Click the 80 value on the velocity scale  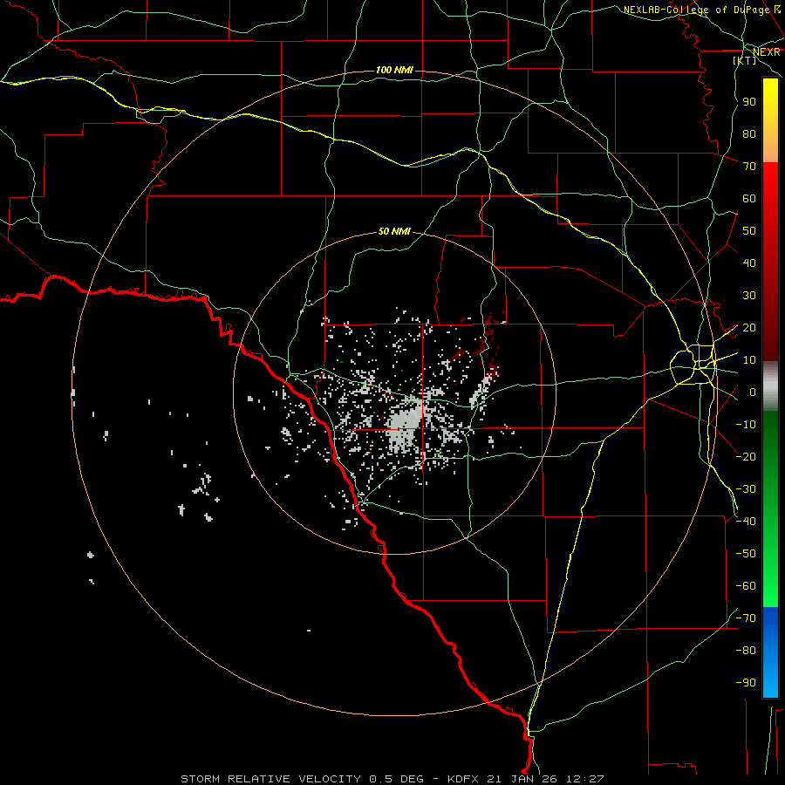(x=749, y=133)
